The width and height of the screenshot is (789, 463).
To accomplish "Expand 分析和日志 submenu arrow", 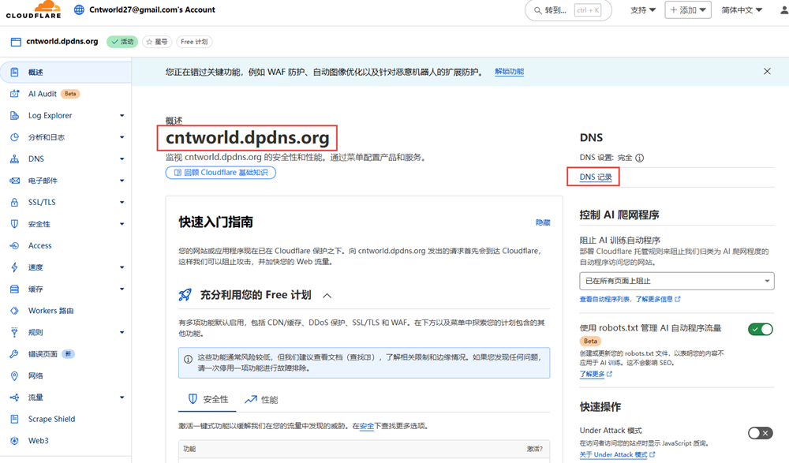I will (122, 137).
